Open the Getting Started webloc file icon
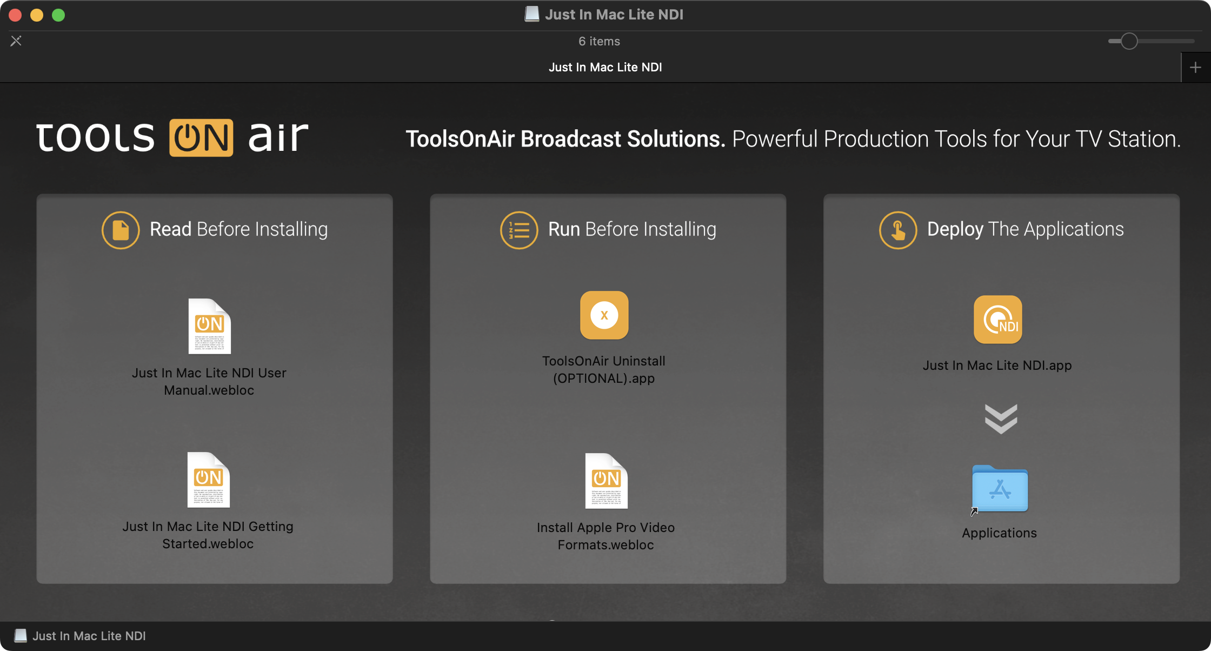The image size is (1211, 651). click(208, 480)
